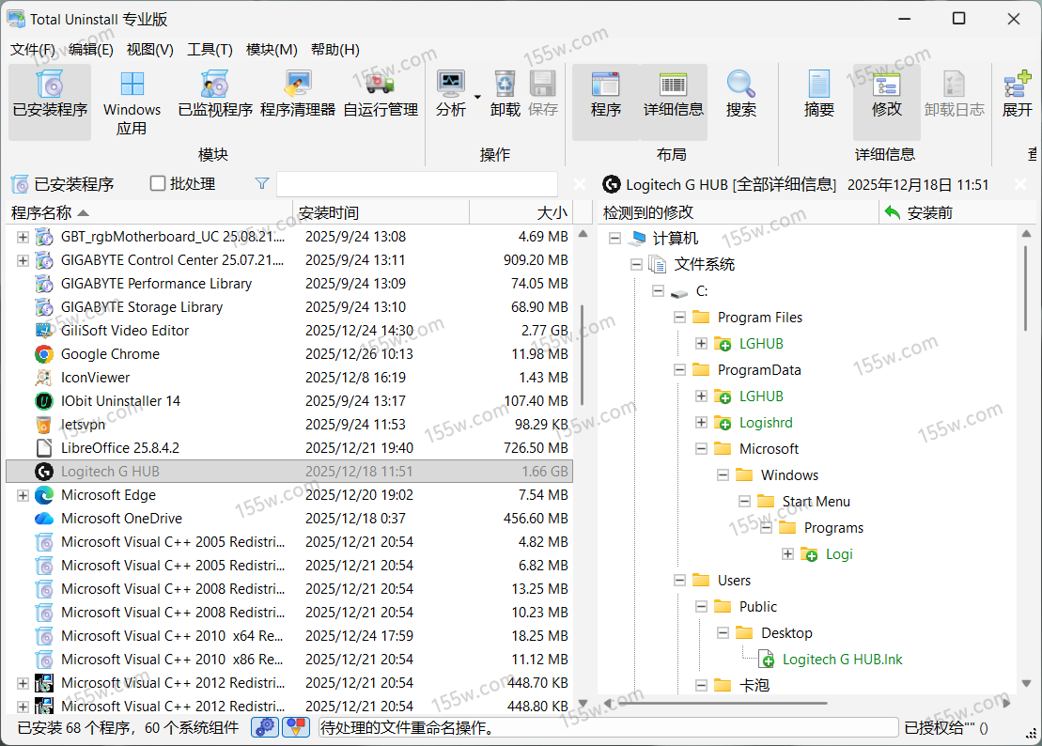This screenshot has height=746, width=1042.
Task: Click the 卸载 uninstall icon
Action: click(x=505, y=96)
